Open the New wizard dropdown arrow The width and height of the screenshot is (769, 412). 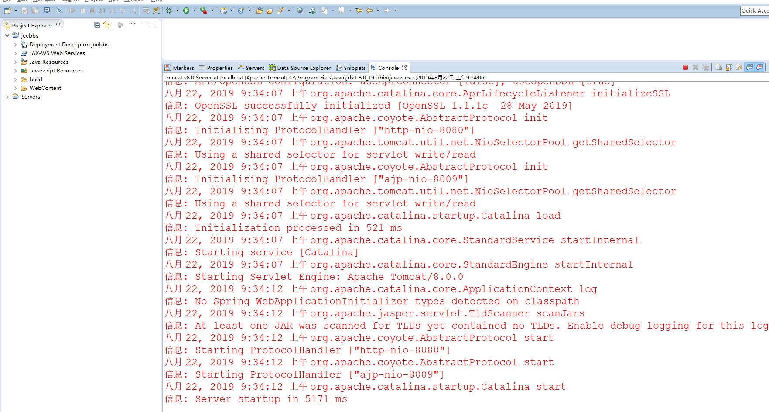16,10
